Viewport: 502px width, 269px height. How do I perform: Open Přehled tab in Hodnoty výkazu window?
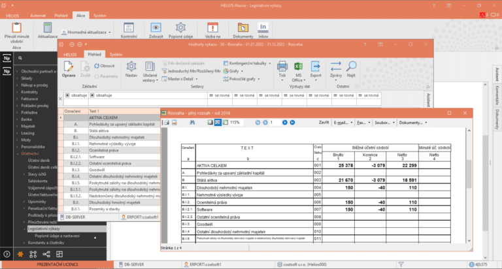(94, 54)
